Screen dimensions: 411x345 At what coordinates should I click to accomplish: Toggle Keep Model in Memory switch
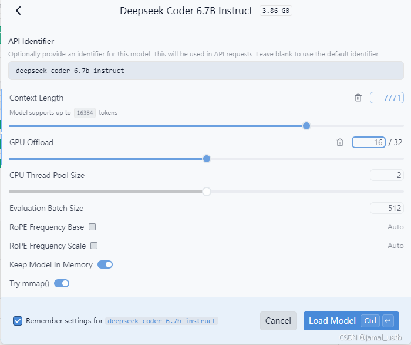point(105,264)
